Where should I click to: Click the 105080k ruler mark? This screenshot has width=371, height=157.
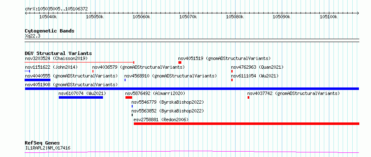coord(235,17)
